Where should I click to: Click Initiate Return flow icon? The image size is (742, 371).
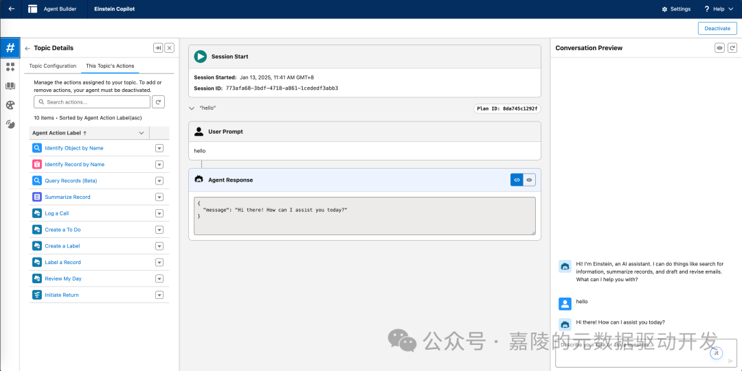pyautogui.click(x=37, y=295)
